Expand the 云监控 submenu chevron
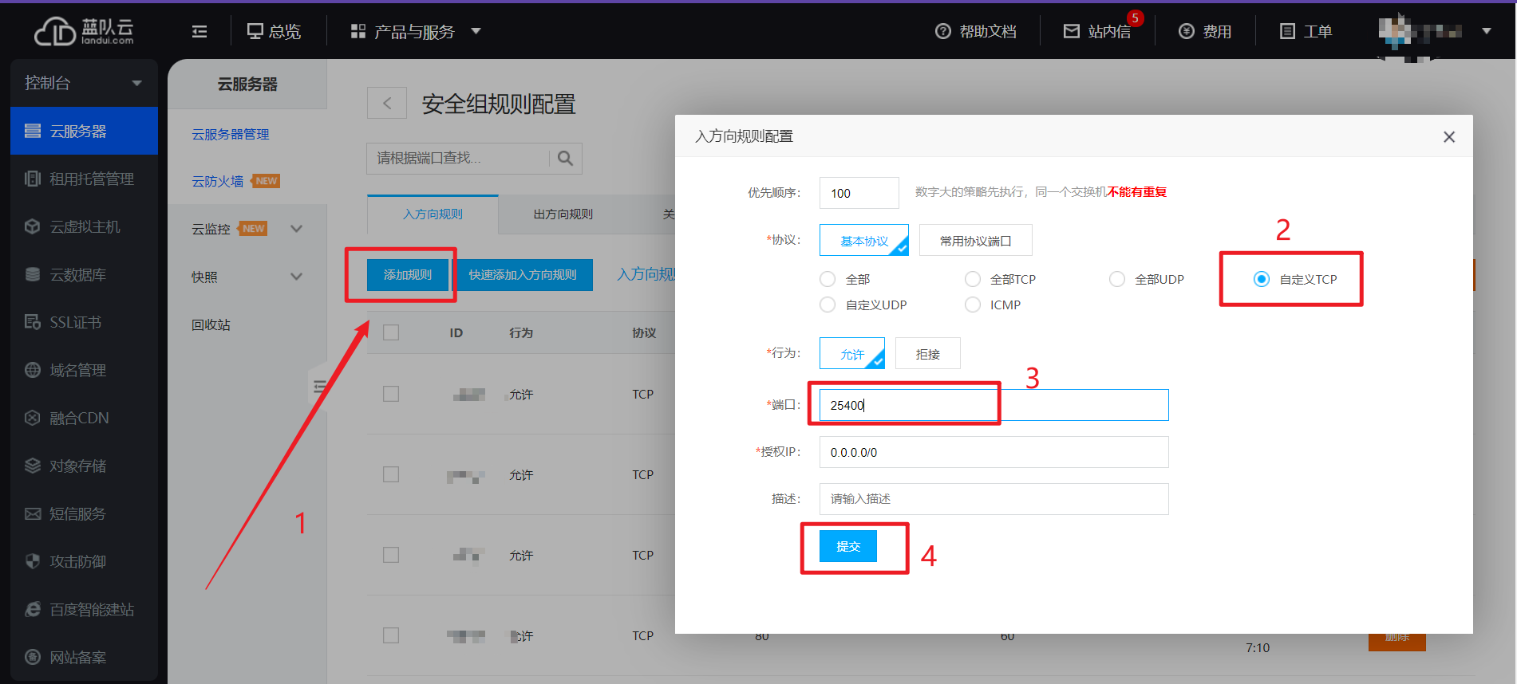This screenshot has height=684, width=1517. tap(297, 229)
